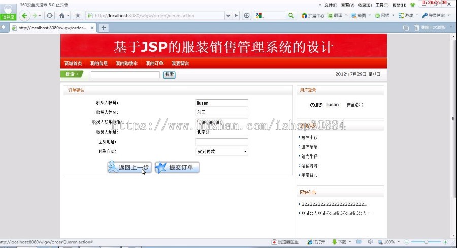Click IE打开 in the status bar
The width and height of the screenshot is (457, 248).
[316, 242]
